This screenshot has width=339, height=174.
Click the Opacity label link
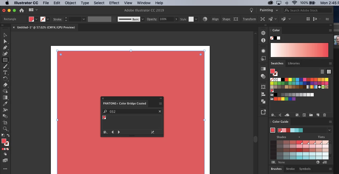pyautogui.click(x=152, y=19)
